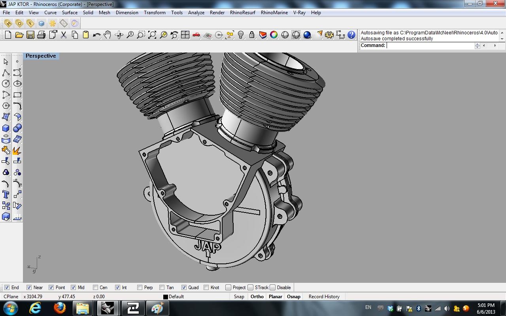The height and width of the screenshot is (316, 506).
Task: Open the 4-viewport layout tool
Action: click(x=185, y=35)
